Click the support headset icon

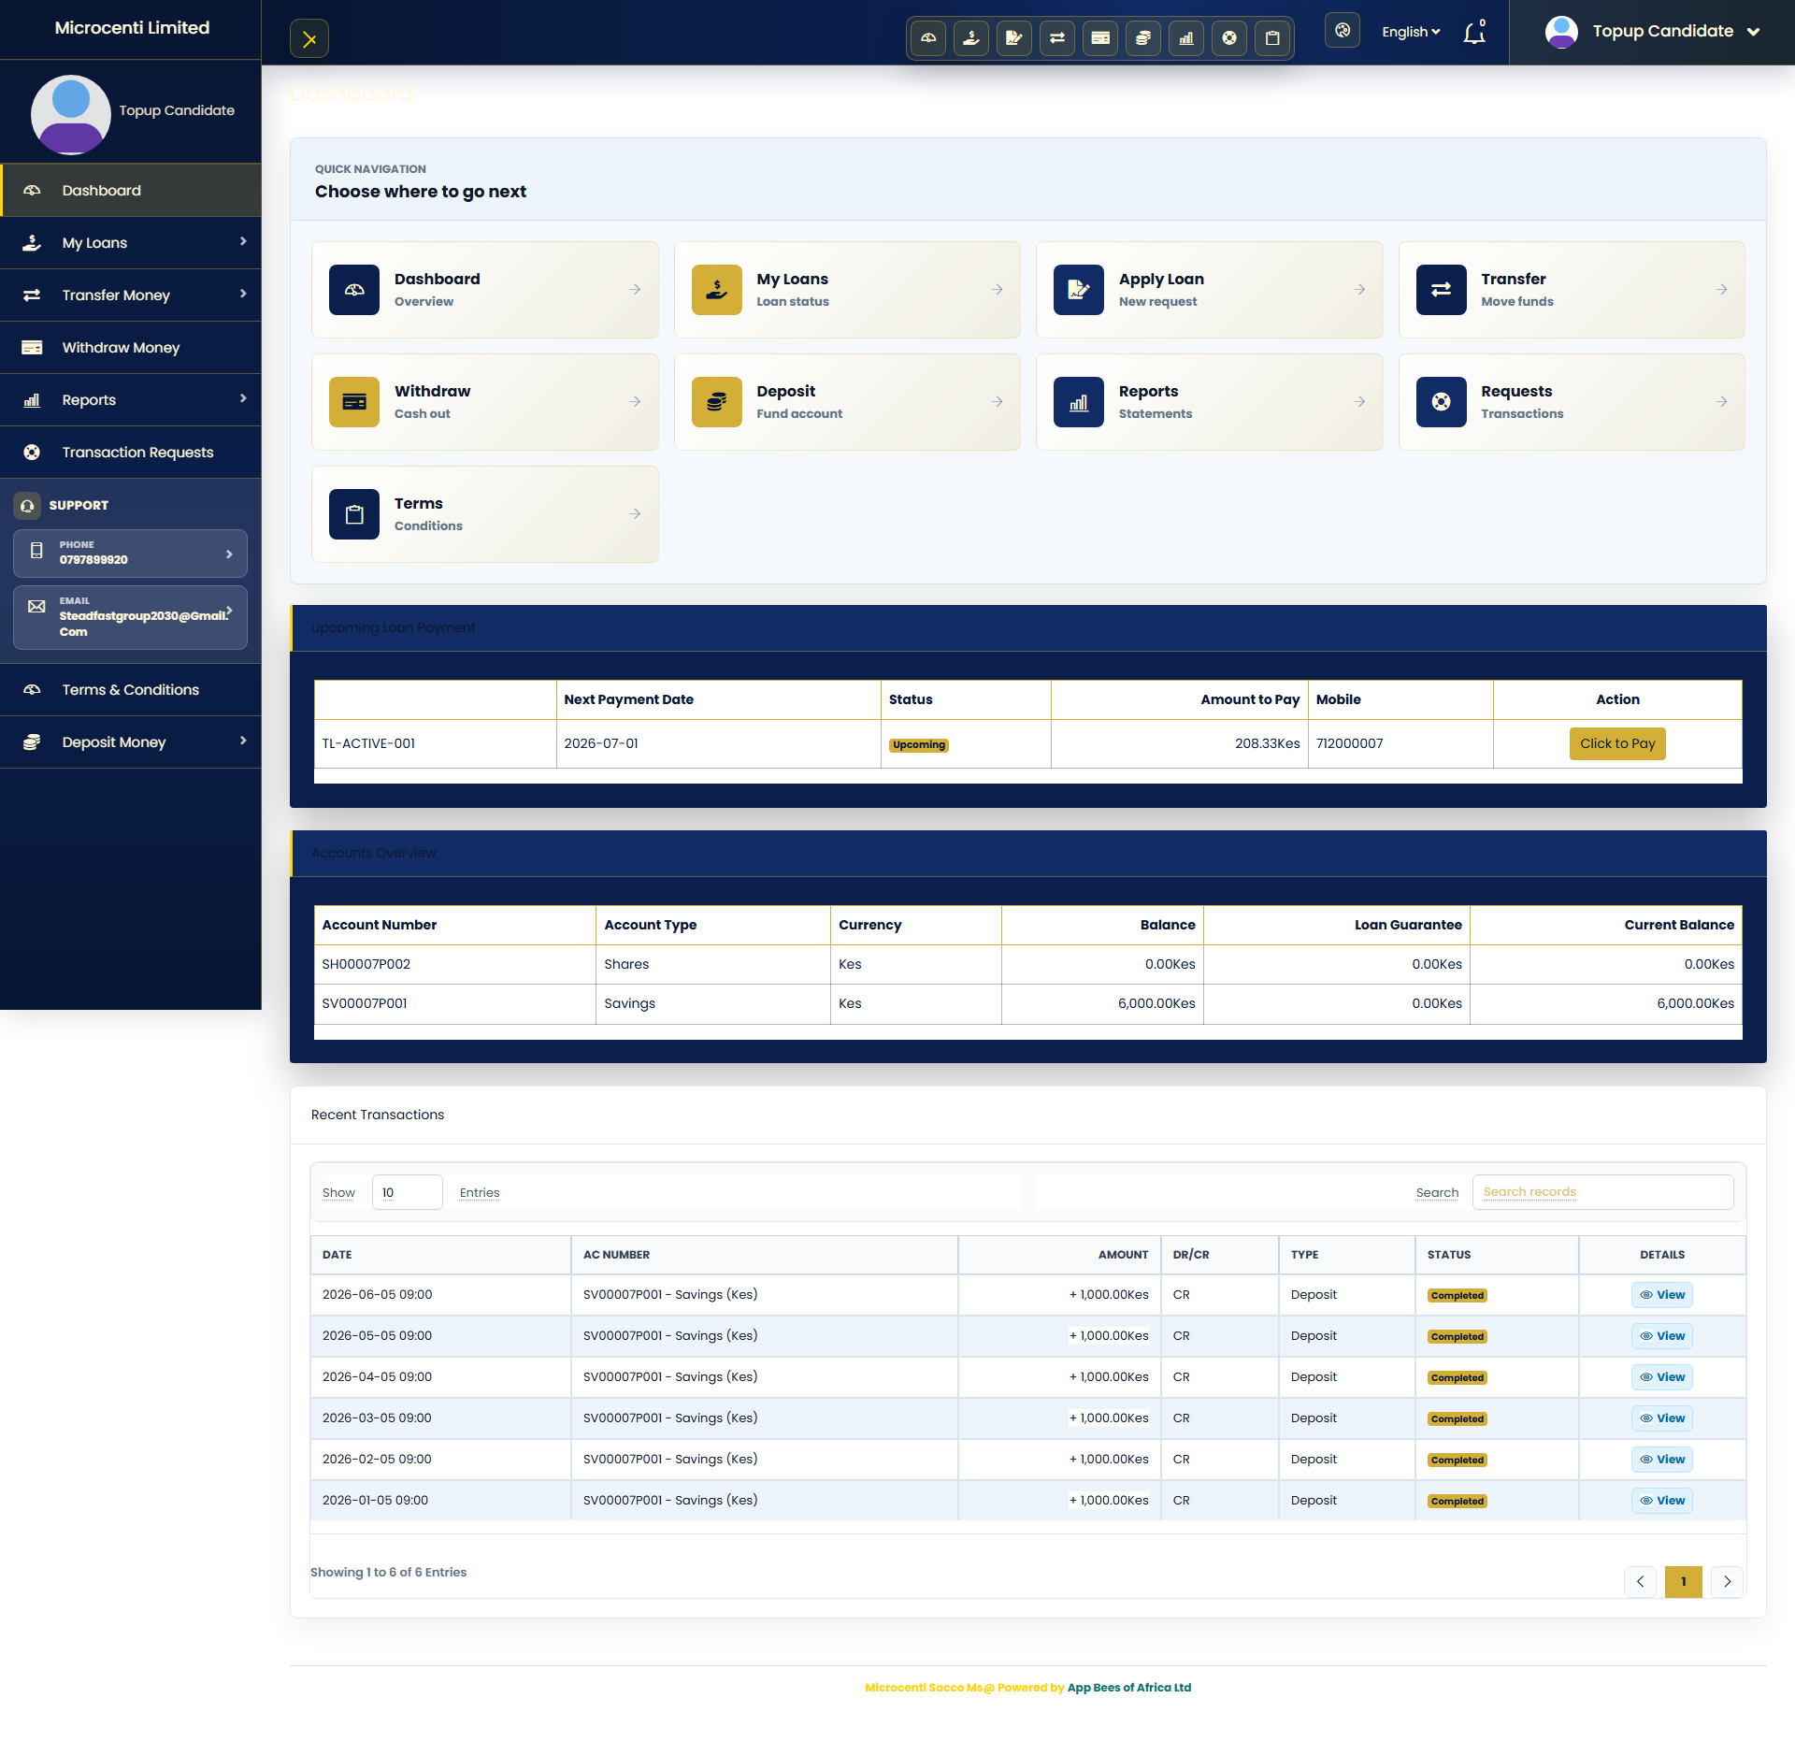(x=27, y=506)
